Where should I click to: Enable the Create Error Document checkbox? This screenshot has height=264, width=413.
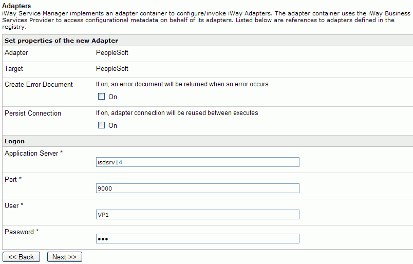(x=101, y=97)
